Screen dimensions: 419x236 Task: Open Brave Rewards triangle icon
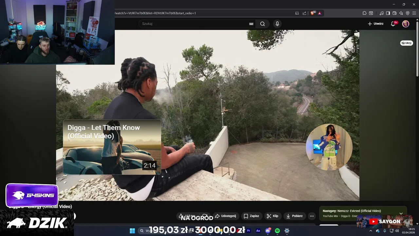pyautogui.click(x=319, y=13)
